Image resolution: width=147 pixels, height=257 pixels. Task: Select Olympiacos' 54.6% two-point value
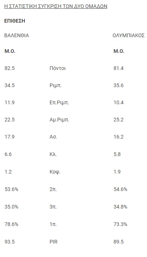(120, 189)
